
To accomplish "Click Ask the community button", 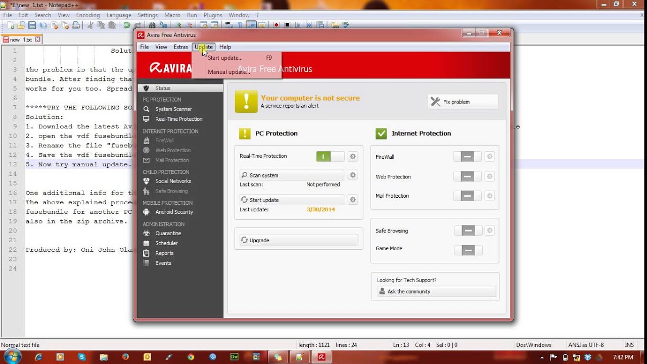I will pyautogui.click(x=437, y=291).
